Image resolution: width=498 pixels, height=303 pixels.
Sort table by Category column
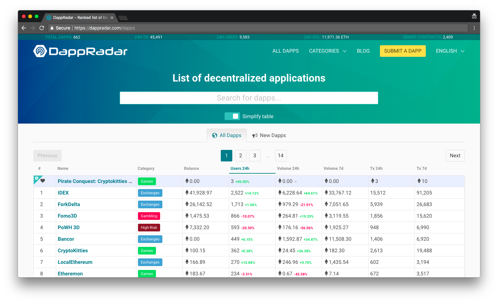click(x=146, y=169)
